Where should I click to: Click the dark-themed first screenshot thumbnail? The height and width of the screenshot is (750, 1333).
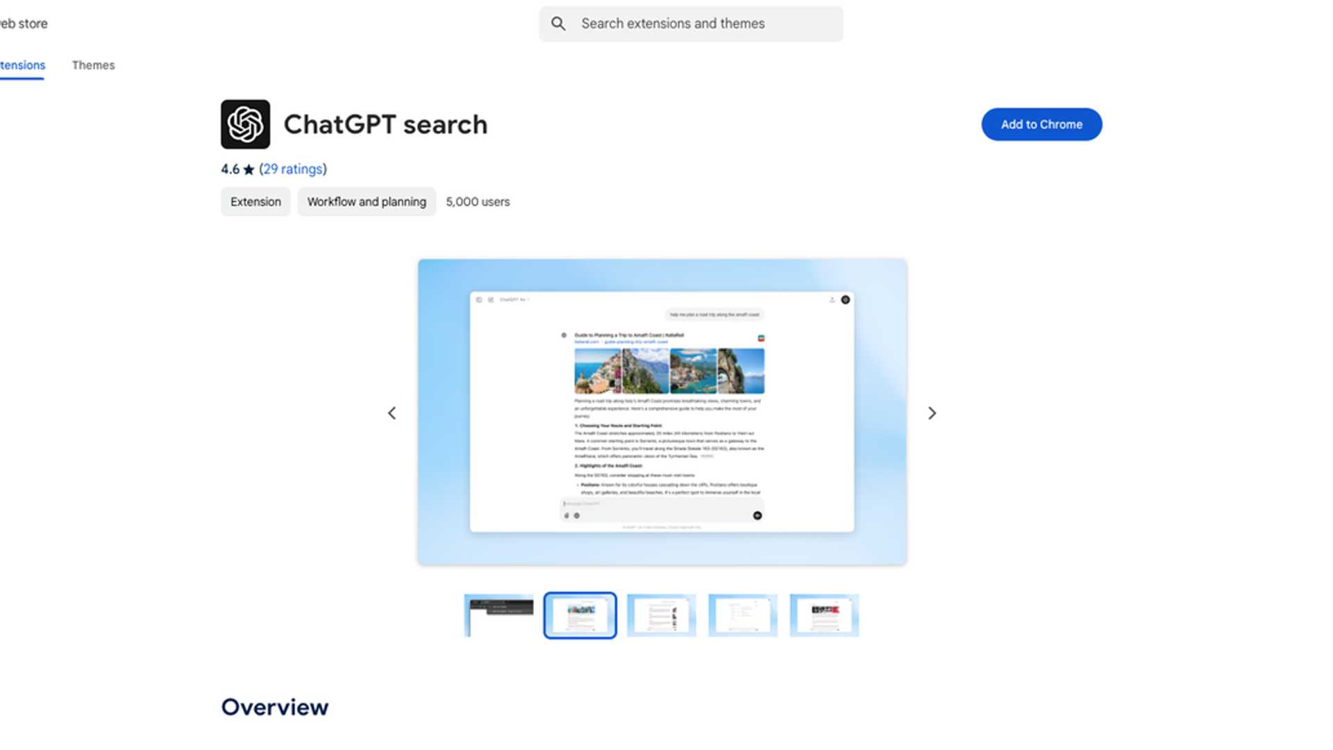(x=497, y=615)
